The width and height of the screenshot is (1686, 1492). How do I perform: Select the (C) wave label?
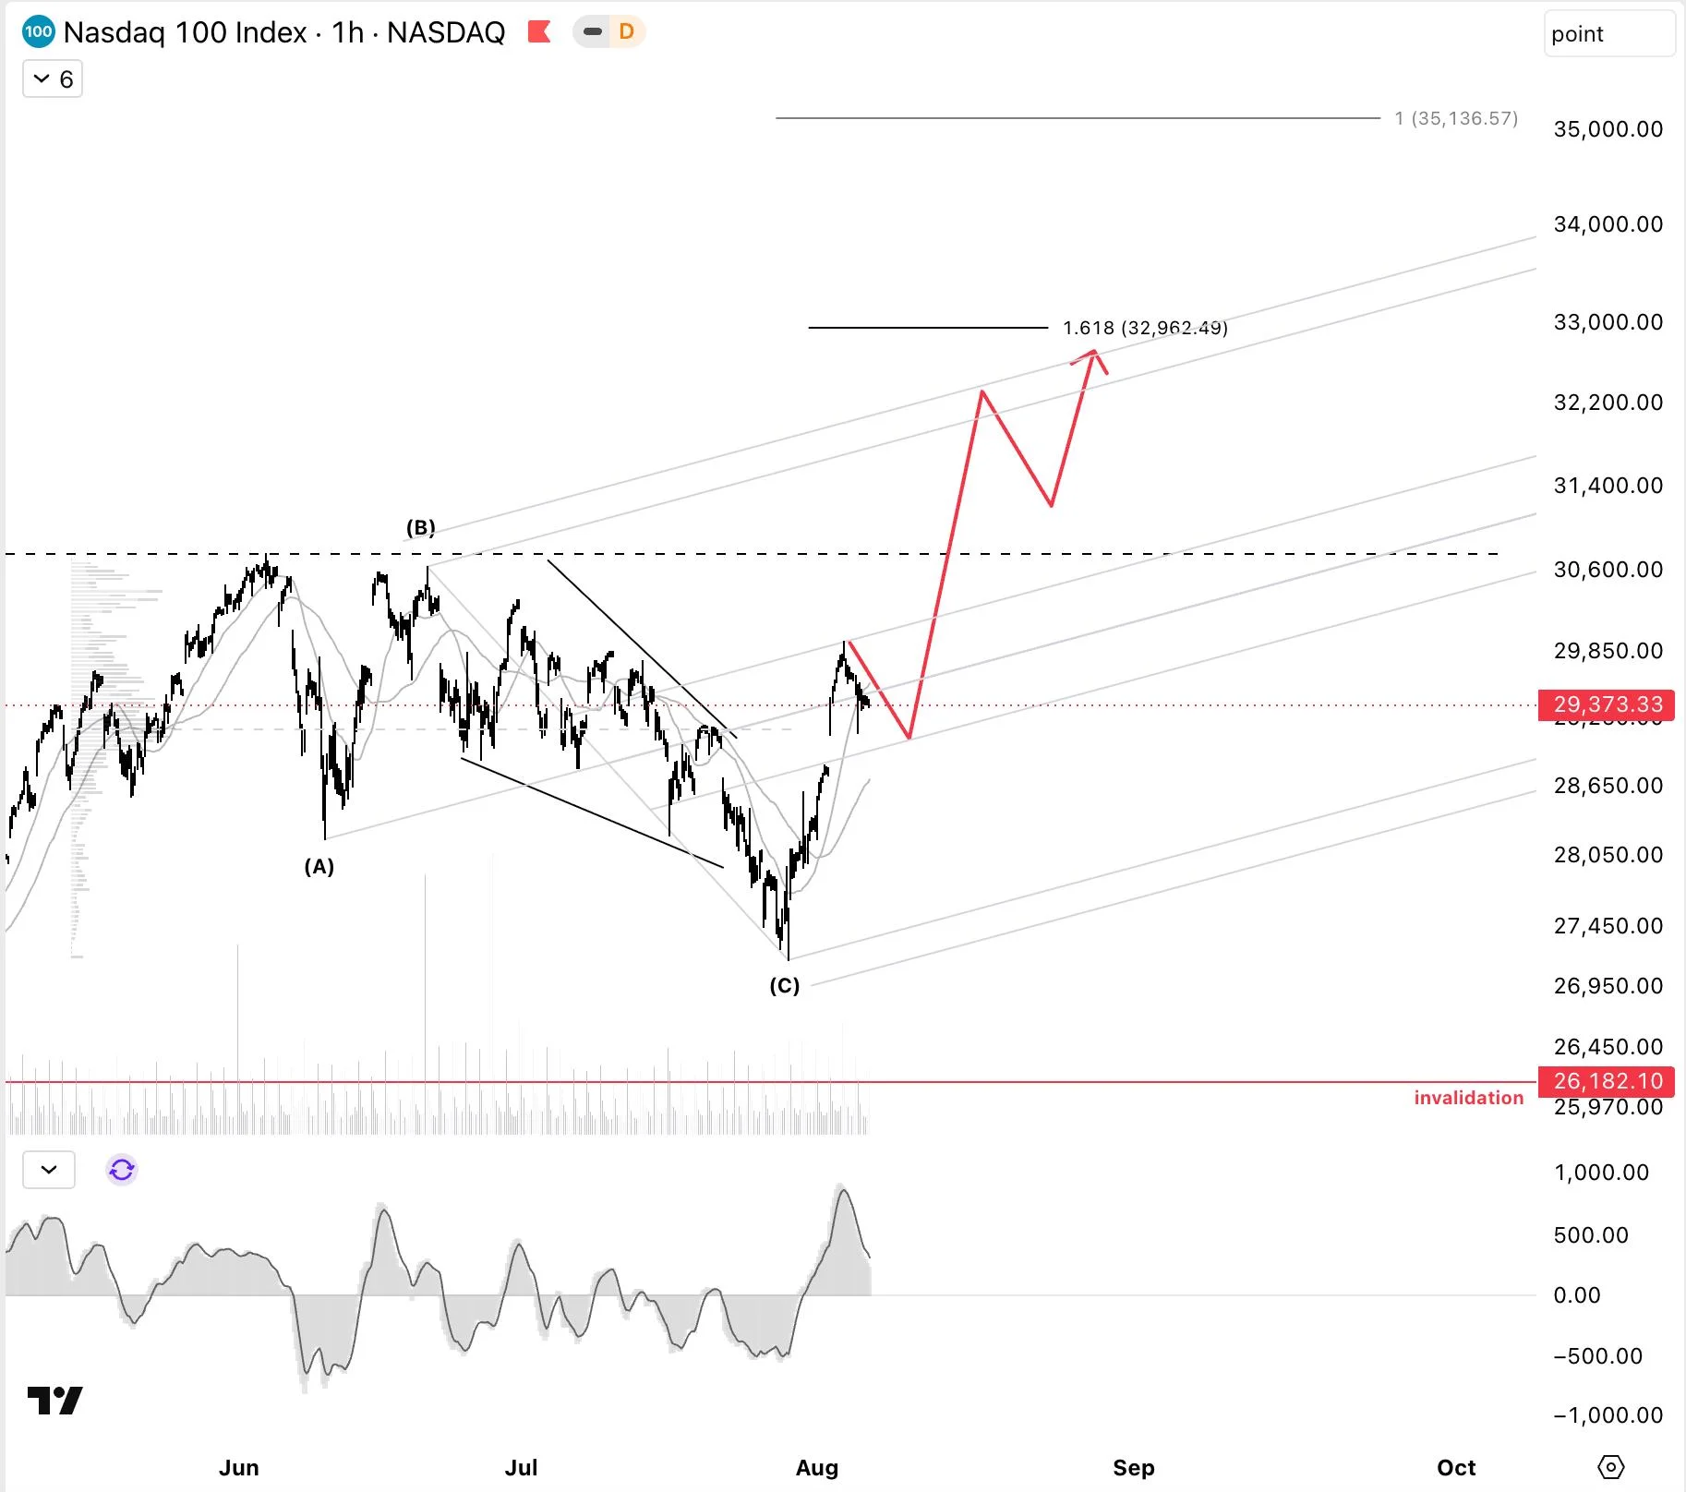pos(785,985)
